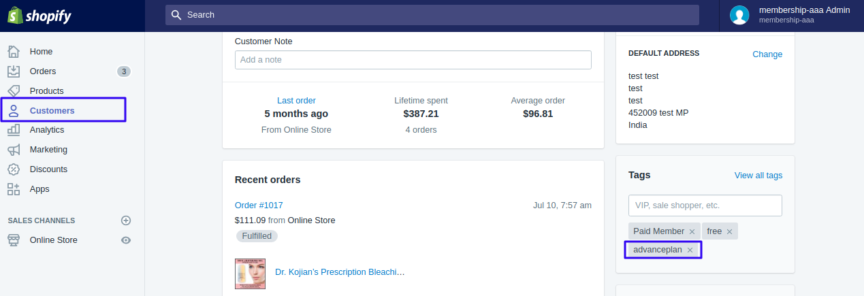
Task: Click Change default address link
Action: pos(767,54)
